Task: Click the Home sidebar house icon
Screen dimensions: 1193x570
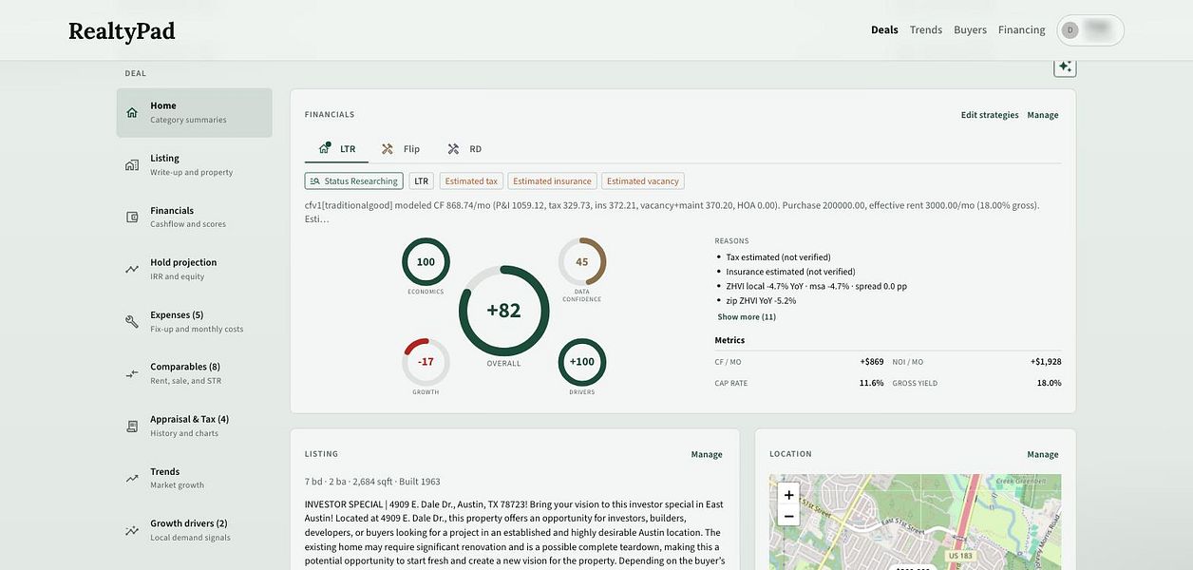Action: click(x=132, y=112)
